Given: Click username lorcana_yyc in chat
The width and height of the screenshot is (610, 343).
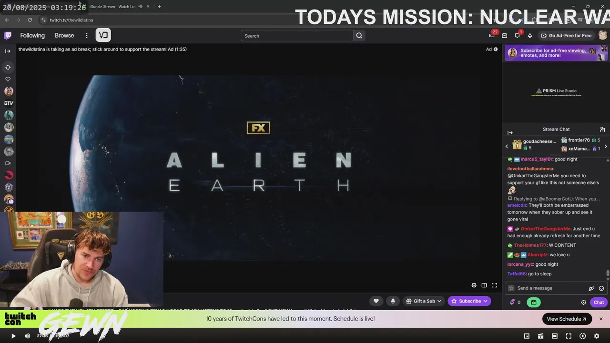Looking at the screenshot, I should click(x=520, y=264).
